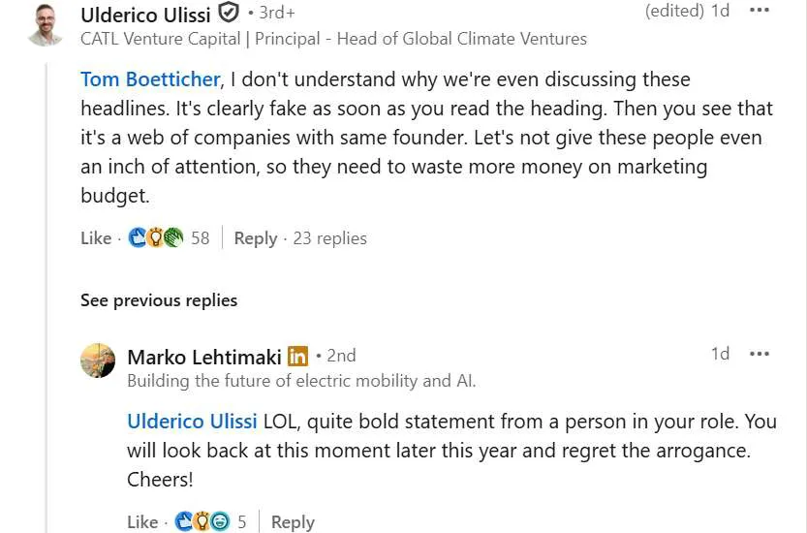Screen dimensions: 807x533
Task: Open the Ulderico Ulissi mention in Marko's reply
Action: pyautogui.click(x=192, y=423)
